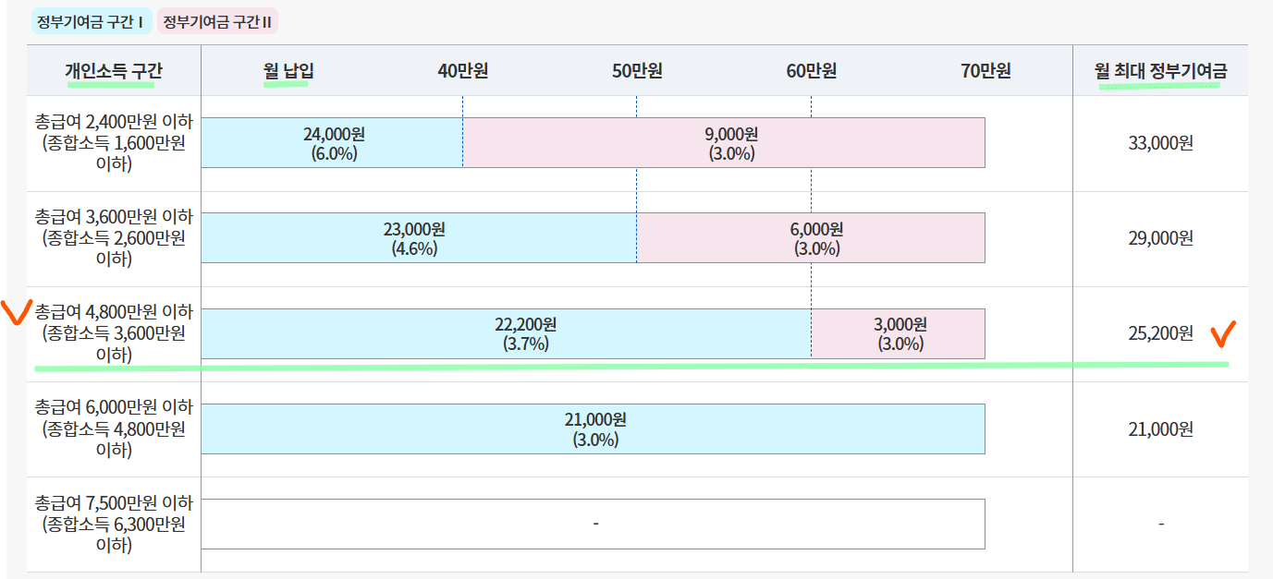This screenshot has width=1273, height=579.
Task: Click the 9,000원 (3.0%) pink bar
Action: (724, 143)
